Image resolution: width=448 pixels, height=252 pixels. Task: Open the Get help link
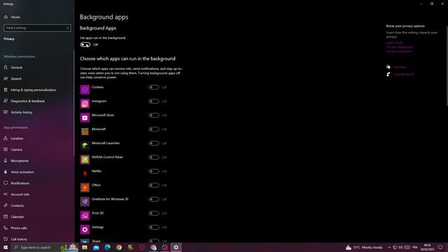tap(400, 67)
